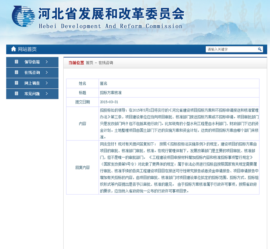Click the home icon in navigation bar
The height and width of the screenshot is (249, 270).
(x=13, y=49)
